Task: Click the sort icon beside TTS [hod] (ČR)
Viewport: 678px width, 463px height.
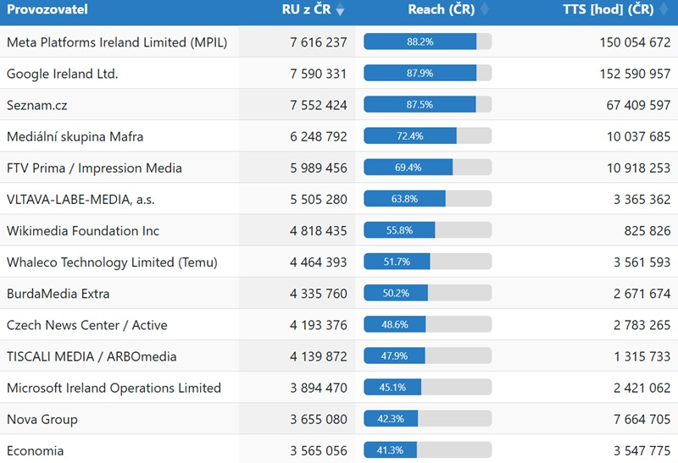Action: pos(665,10)
